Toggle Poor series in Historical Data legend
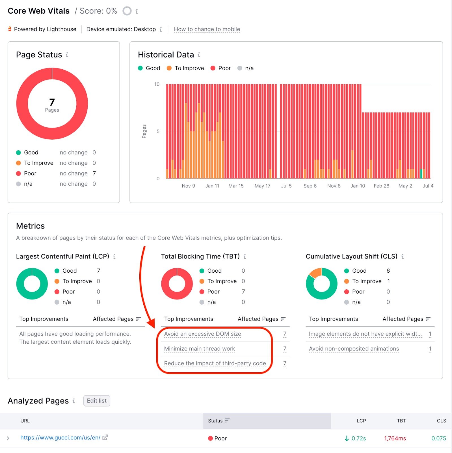452x453 pixels. click(220, 68)
